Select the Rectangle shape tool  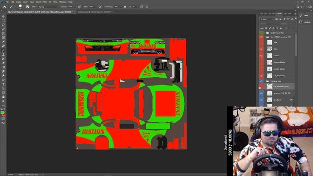(x=3, y=93)
